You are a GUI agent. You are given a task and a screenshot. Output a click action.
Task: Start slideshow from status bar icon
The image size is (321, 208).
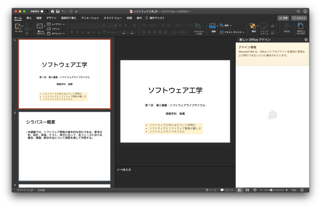[x=255, y=190]
